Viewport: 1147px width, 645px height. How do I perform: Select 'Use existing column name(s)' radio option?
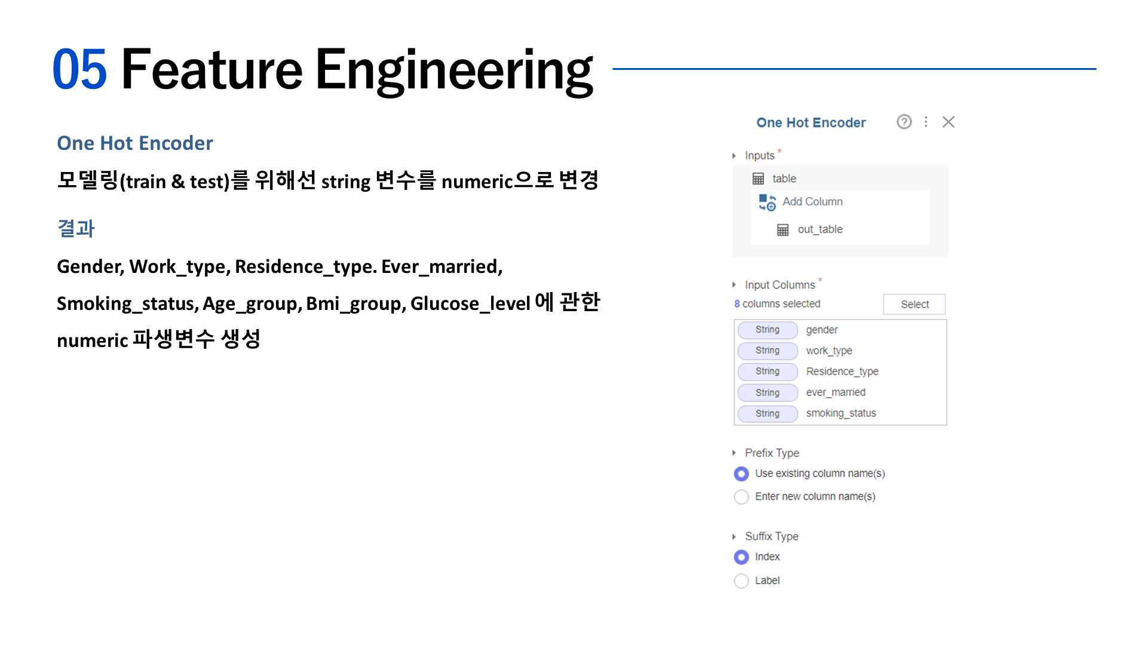[741, 474]
